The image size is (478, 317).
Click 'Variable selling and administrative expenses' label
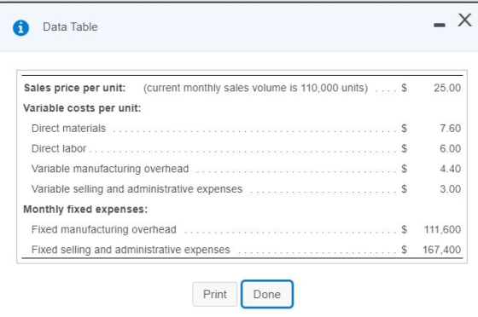tap(137, 189)
